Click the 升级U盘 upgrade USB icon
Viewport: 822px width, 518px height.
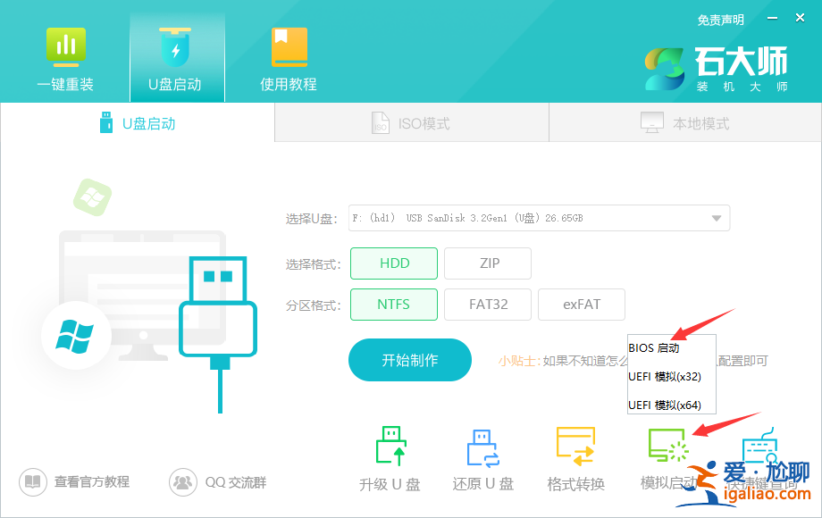(x=390, y=455)
